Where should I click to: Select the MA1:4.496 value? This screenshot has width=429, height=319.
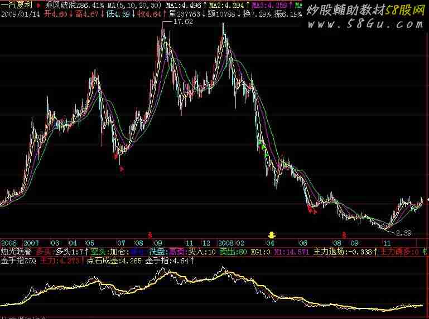pos(184,5)
